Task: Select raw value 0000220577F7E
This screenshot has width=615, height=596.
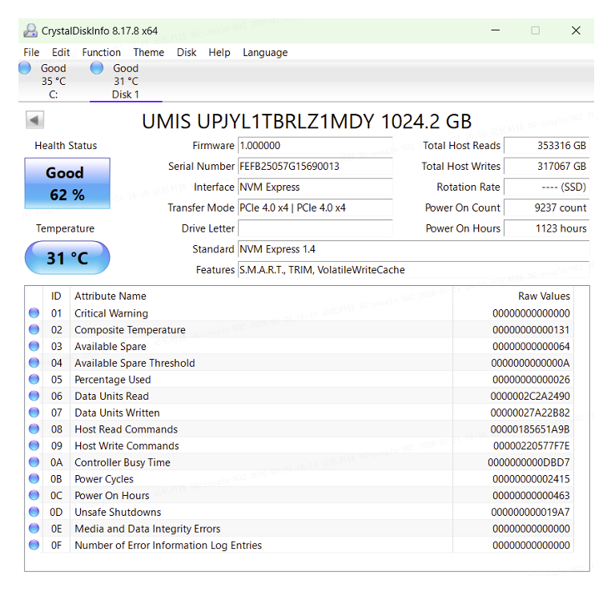Action: 532,446
